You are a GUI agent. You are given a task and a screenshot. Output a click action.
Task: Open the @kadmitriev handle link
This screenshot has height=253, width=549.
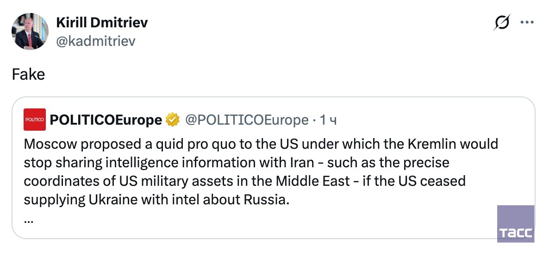point(95,41)
